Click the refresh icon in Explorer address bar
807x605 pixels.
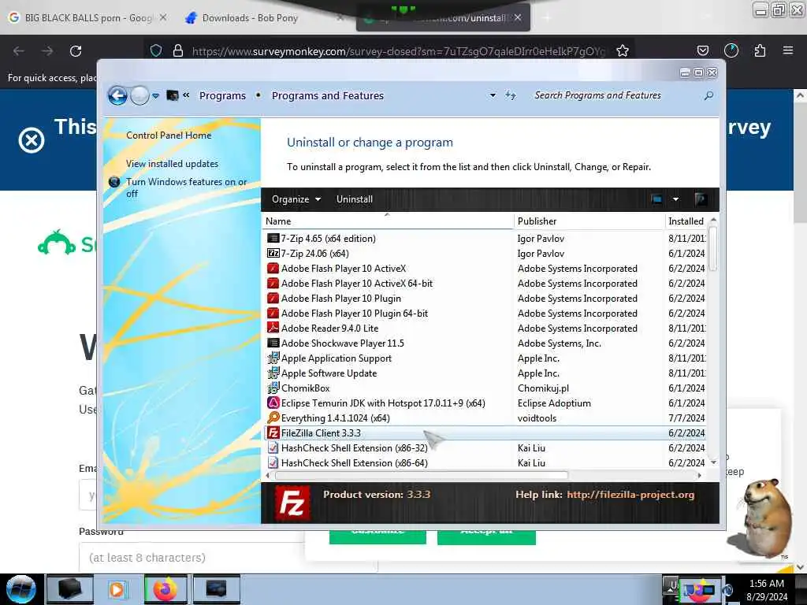point(511,95)
